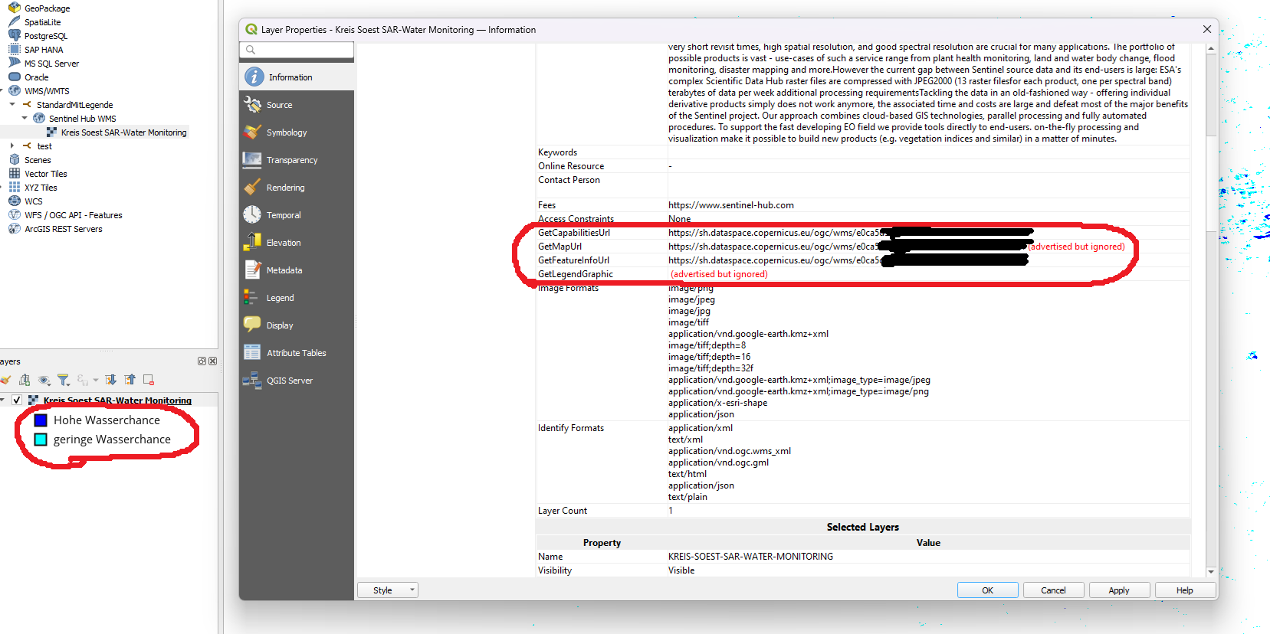Open the Style dropdown button

click(388, 590)
